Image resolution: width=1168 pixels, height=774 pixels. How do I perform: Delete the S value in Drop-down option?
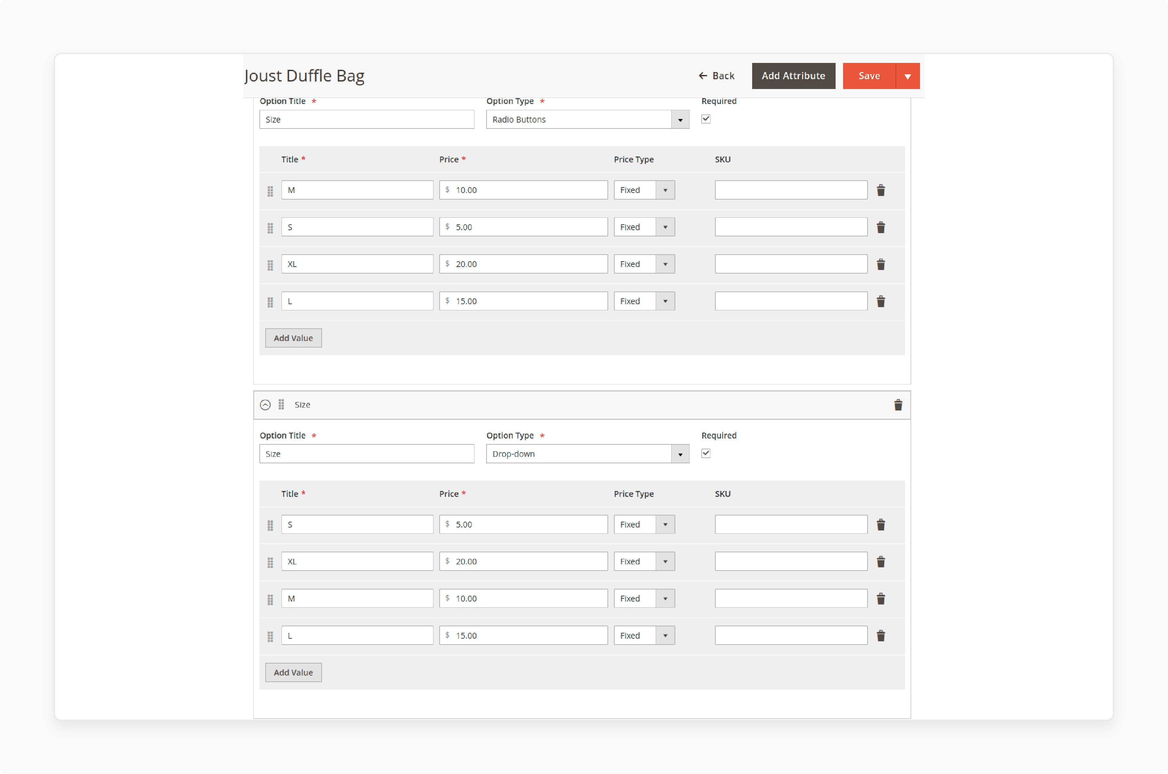(x=880, y=524)
